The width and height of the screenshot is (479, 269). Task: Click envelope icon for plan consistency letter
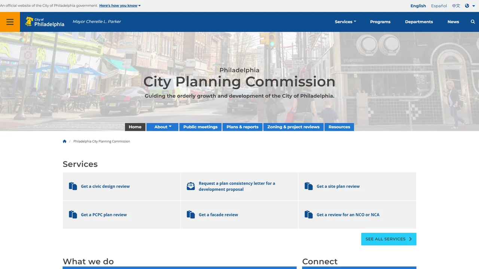pyautogui.click(x=191, y=186)
